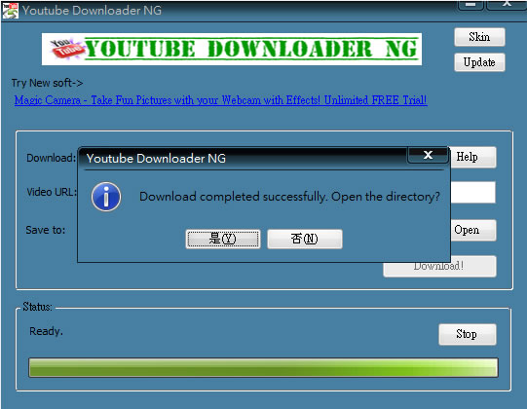Click the 'Save to:' label
This screenshot has width=527, height=409.
pyautogui.click(x=46, y=230)
